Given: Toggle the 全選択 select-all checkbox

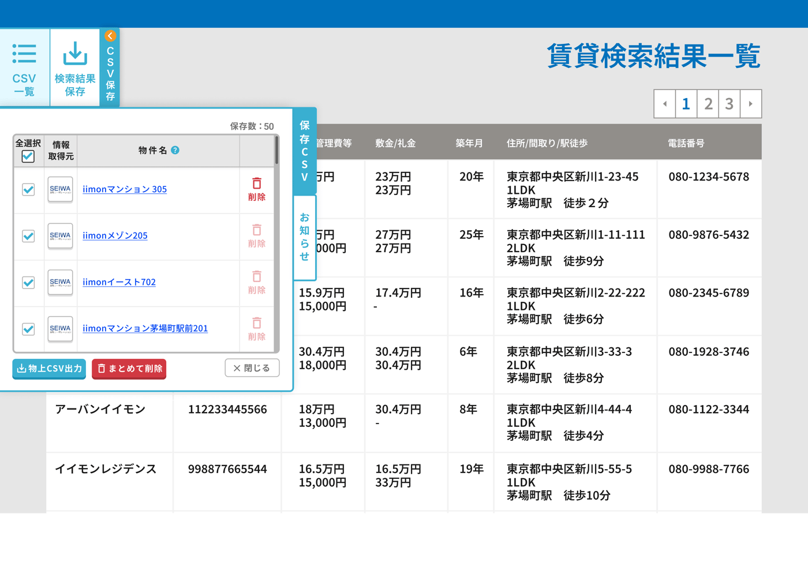Looking at the screenshot, I should pos(28,156).
